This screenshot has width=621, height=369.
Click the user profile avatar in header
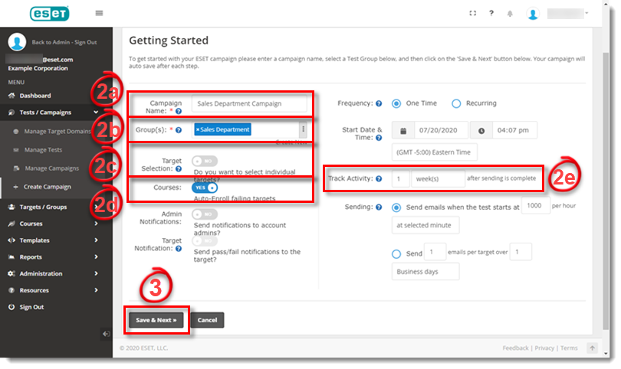[x=533, y=14]
